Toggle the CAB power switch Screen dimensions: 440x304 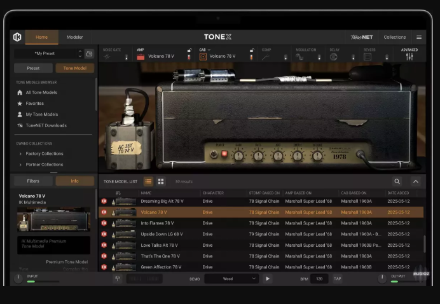[251, 57]
